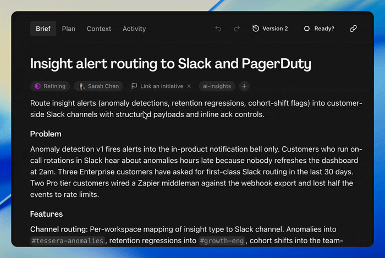Switch to the Plan tab

click(x=69, y=29)
